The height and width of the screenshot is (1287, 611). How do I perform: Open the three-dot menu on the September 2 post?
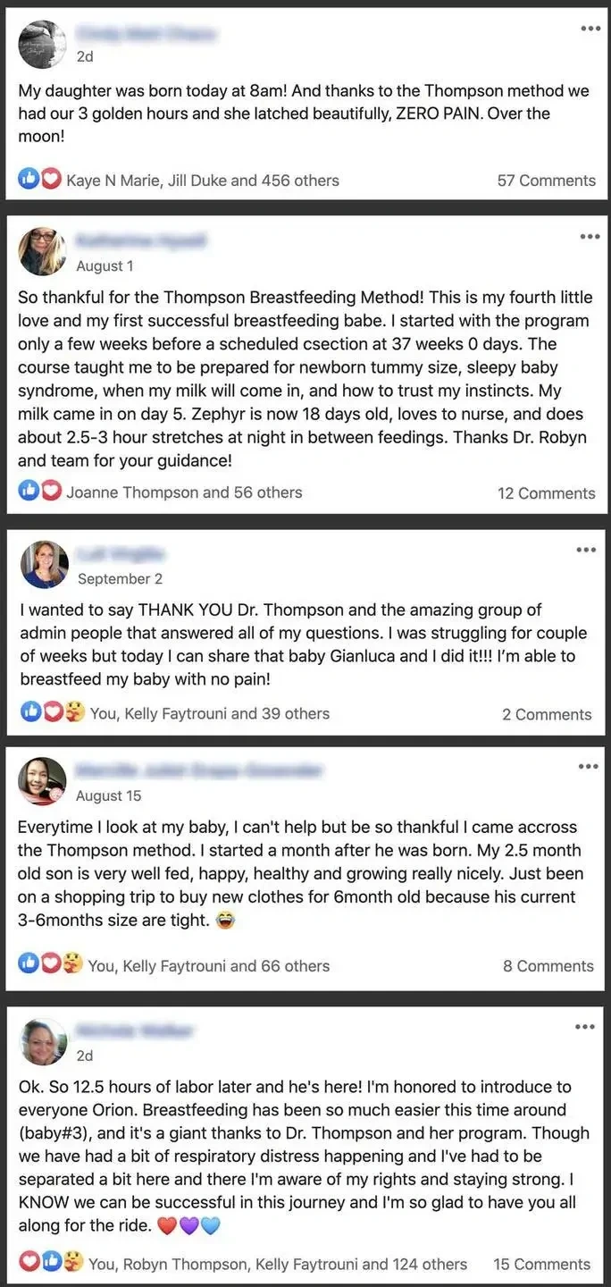[x=586, y=549]
